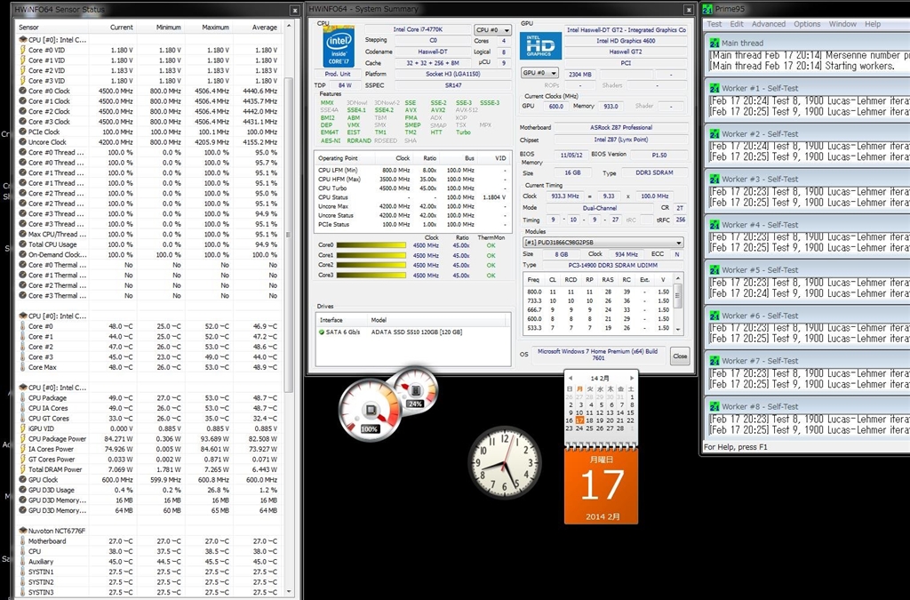This screenshot has width=910, height=600.
Task: Select the GPU D3D Usage sensor row
Action: (149, 490)
